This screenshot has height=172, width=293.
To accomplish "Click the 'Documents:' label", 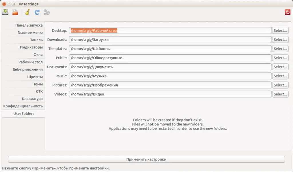I will [x=57, y=67].
